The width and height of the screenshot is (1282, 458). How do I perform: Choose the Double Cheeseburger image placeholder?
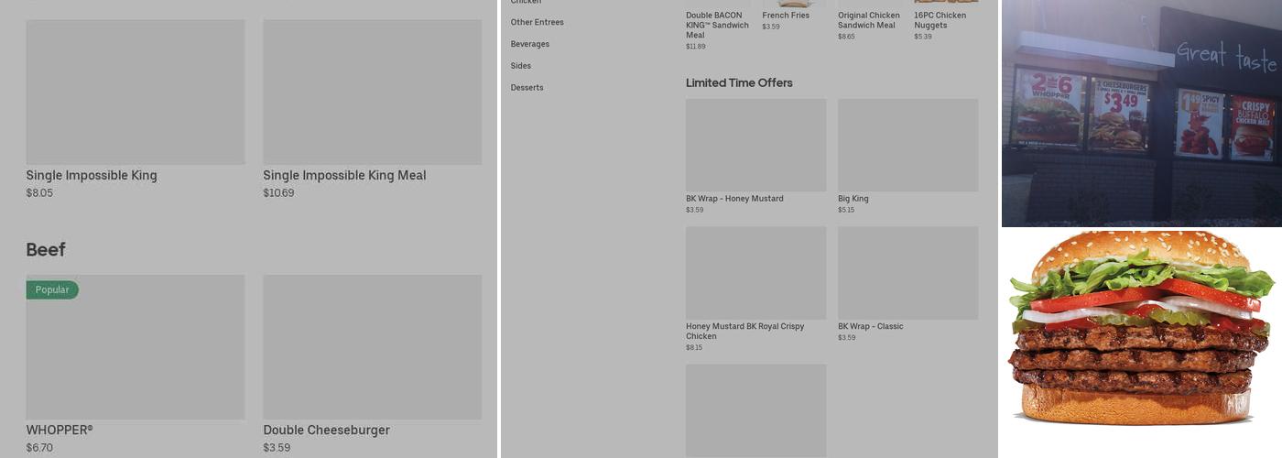(372, 347)
